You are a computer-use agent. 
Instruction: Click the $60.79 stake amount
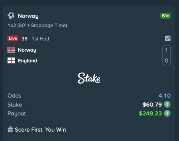(152, 104)
